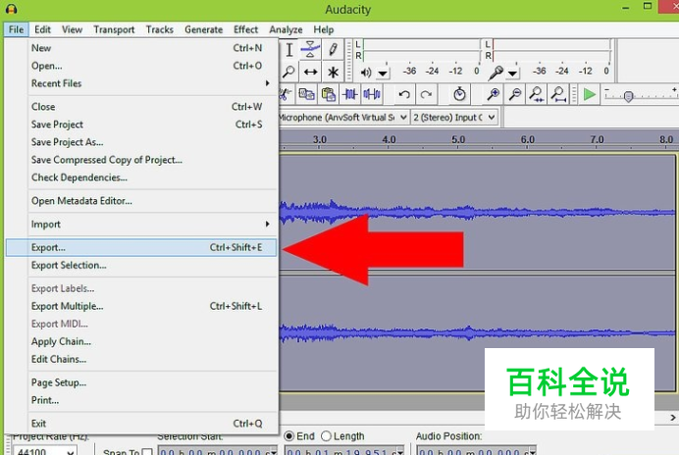Image resolution: width=679 pixels, height=455 pixels.
Task: Open the Tracks menu
Action: coord(159,29)
